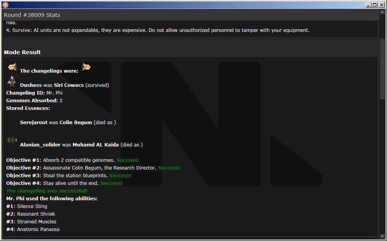Click the changeling icon right of "The changelings were:"
Image resolution: width=387 pixels, height=241 pixels.
pos(86,67)
